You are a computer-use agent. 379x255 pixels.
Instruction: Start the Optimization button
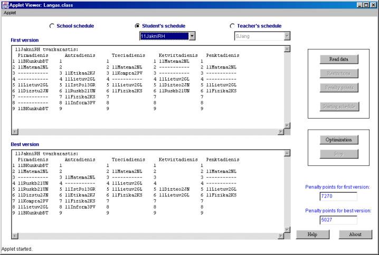(338, 140)
